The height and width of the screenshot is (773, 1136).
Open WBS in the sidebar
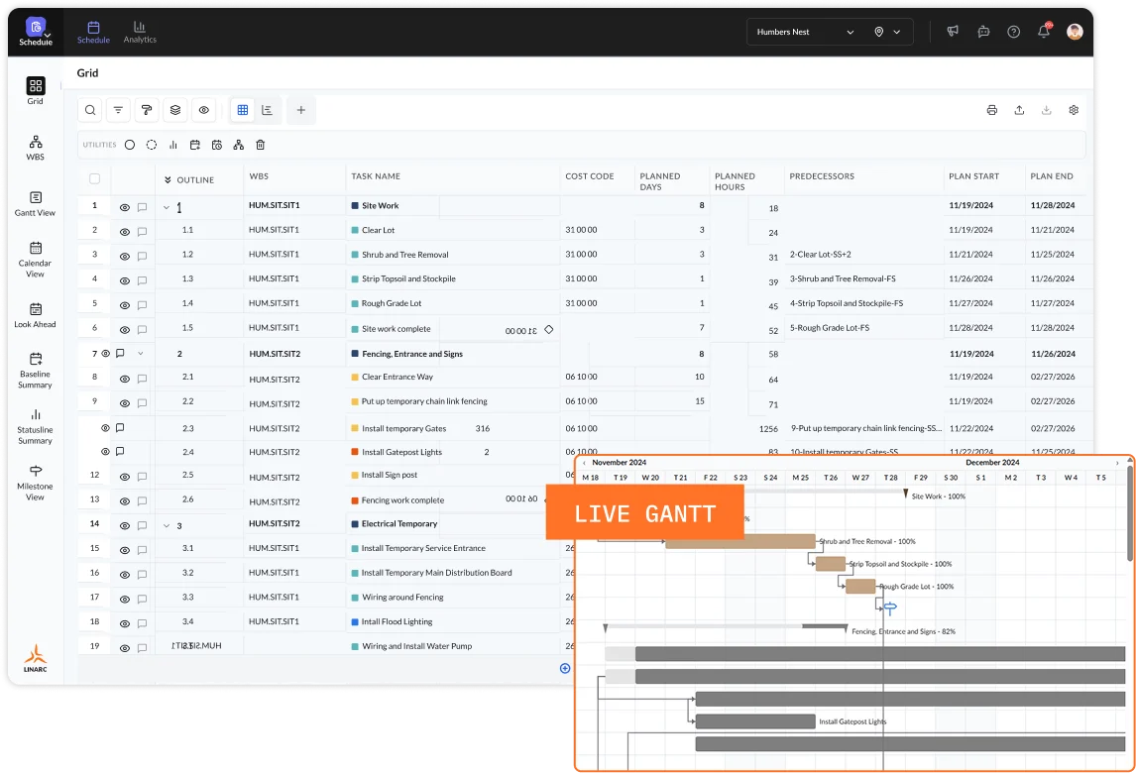(36, 148)
